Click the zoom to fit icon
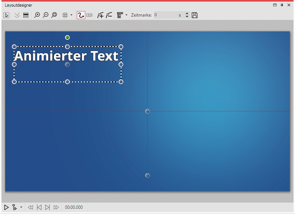The image size is (295, 214). point(54,15)
